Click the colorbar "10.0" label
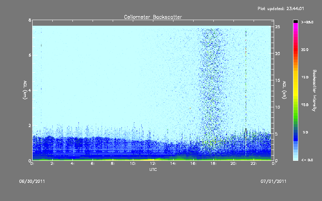The width and height of the screenshot is (322, 201). [305, 105]
